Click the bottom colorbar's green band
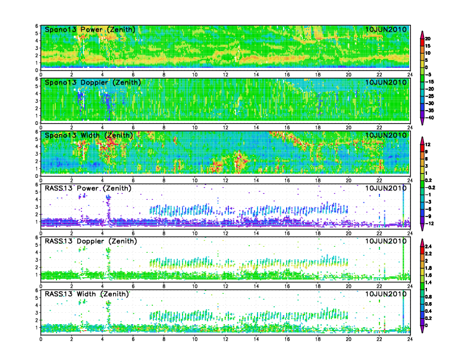 pos(422,286)
